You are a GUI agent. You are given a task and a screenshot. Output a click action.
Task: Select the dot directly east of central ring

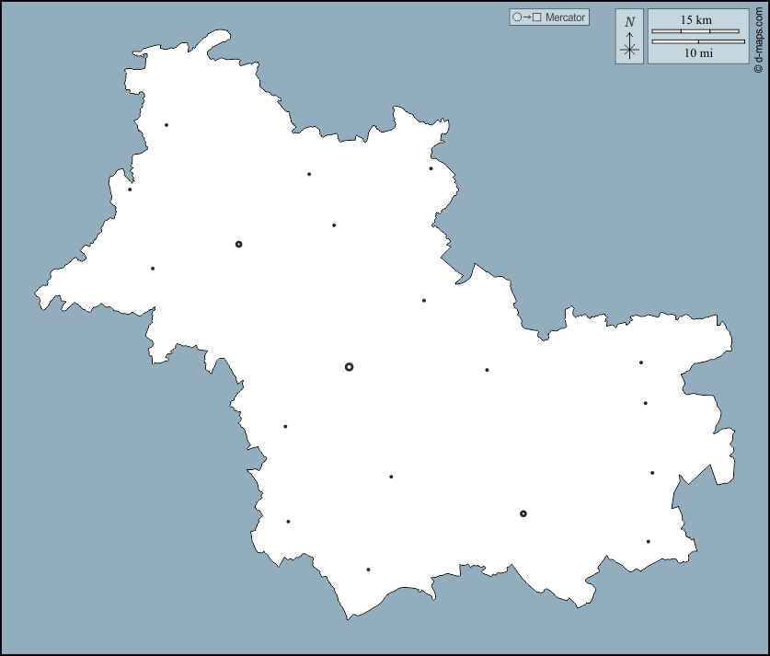coord(487,370)
